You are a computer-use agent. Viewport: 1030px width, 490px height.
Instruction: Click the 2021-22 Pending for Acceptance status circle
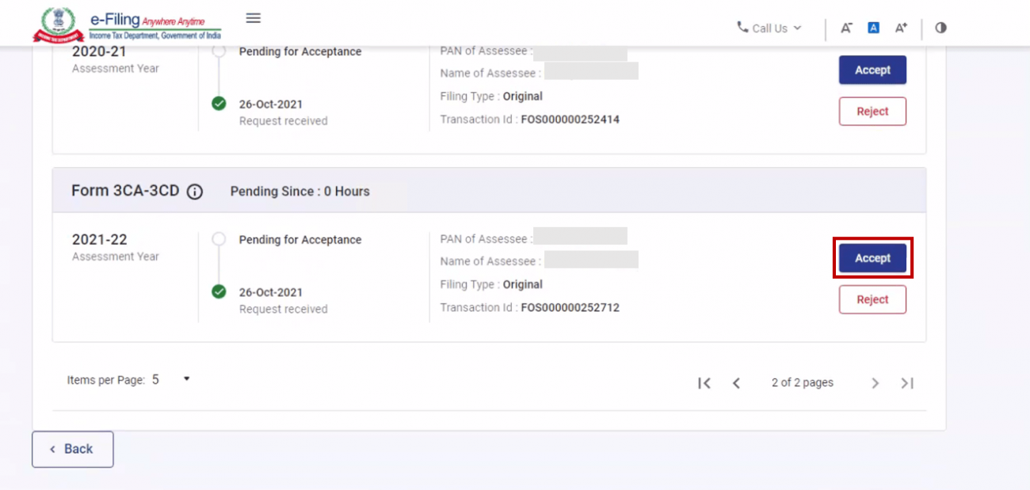pos(219,239)
